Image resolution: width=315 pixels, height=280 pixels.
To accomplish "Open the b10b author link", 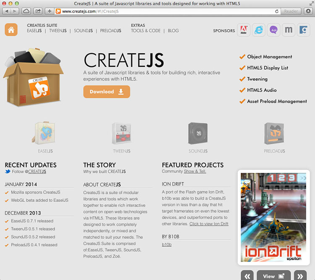I will tap(167, 245).
